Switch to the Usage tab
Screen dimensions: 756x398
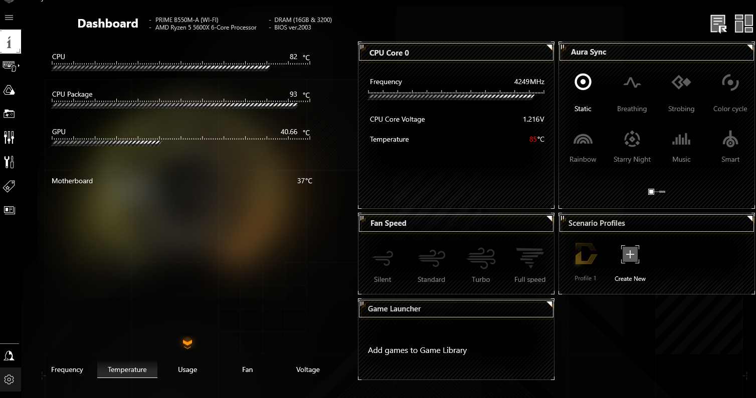click(187, 369)
